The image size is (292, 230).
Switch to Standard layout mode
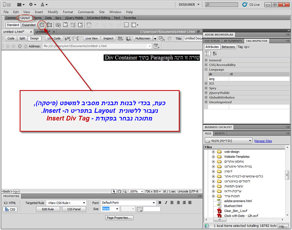pyautogui.click(x=13, y=25)
